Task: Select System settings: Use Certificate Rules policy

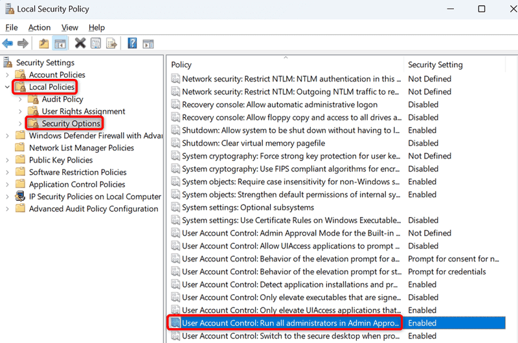Action: [x=291, y=220]
